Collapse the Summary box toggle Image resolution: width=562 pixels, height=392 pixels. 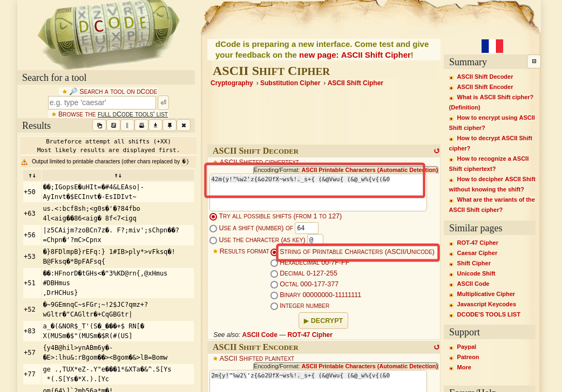coord(534,61)
